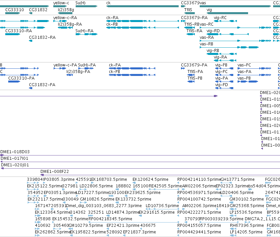This screenshot has width=280, height=237.
Task: Click the LD10736.5prime EST label
Action: pyautogui.click(x=162, y=206)
